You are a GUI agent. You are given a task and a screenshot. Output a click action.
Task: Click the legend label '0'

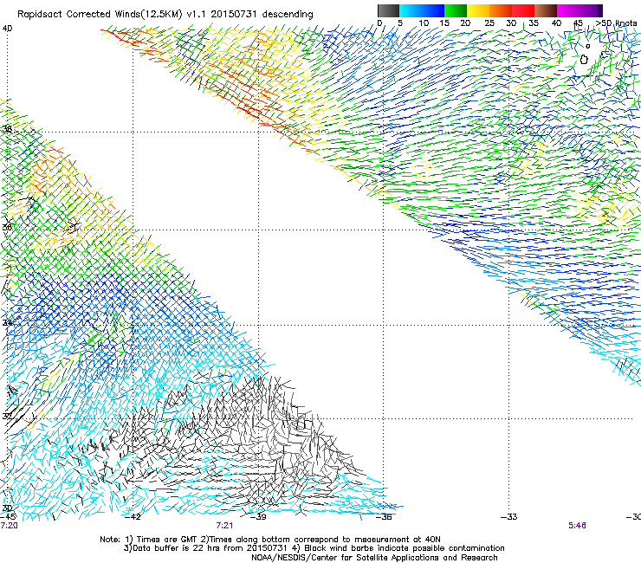pyautogui.click(x=379, y=23)
